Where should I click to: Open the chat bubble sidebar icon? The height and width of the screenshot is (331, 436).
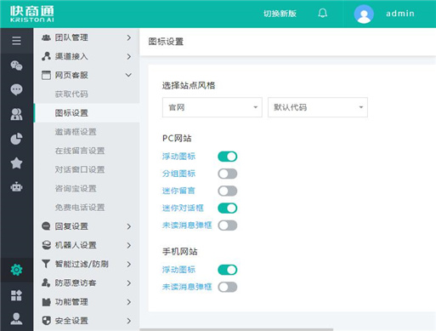coord(16,90)
